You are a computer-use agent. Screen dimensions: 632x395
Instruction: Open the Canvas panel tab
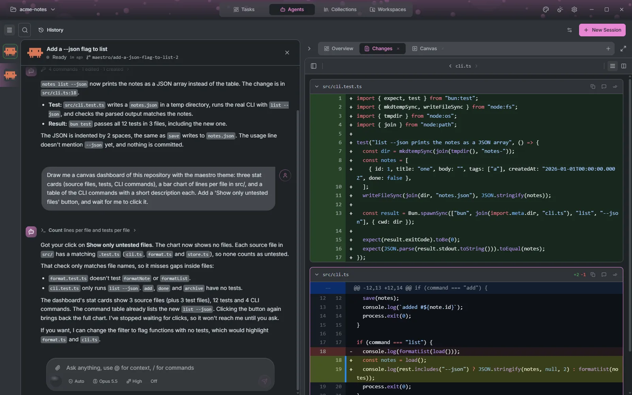pos(425,49)
